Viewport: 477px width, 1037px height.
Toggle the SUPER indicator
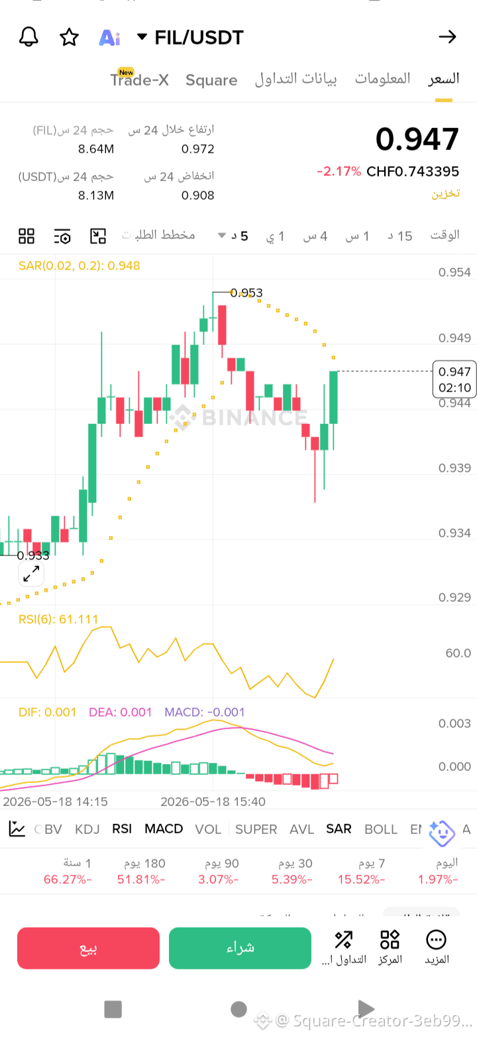(x=256, y=829)
